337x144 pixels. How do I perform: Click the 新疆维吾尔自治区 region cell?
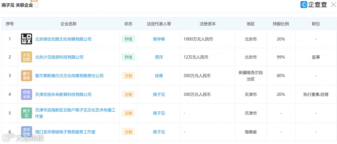coord(251,76)
